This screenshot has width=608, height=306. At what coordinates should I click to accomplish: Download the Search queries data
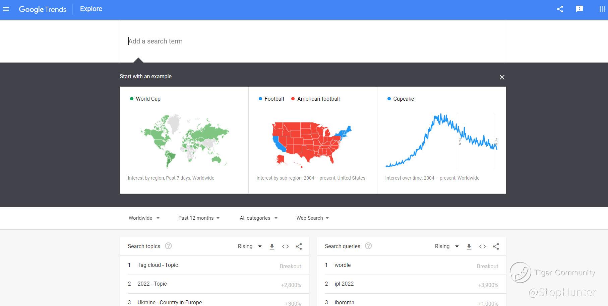click(469, 246)
